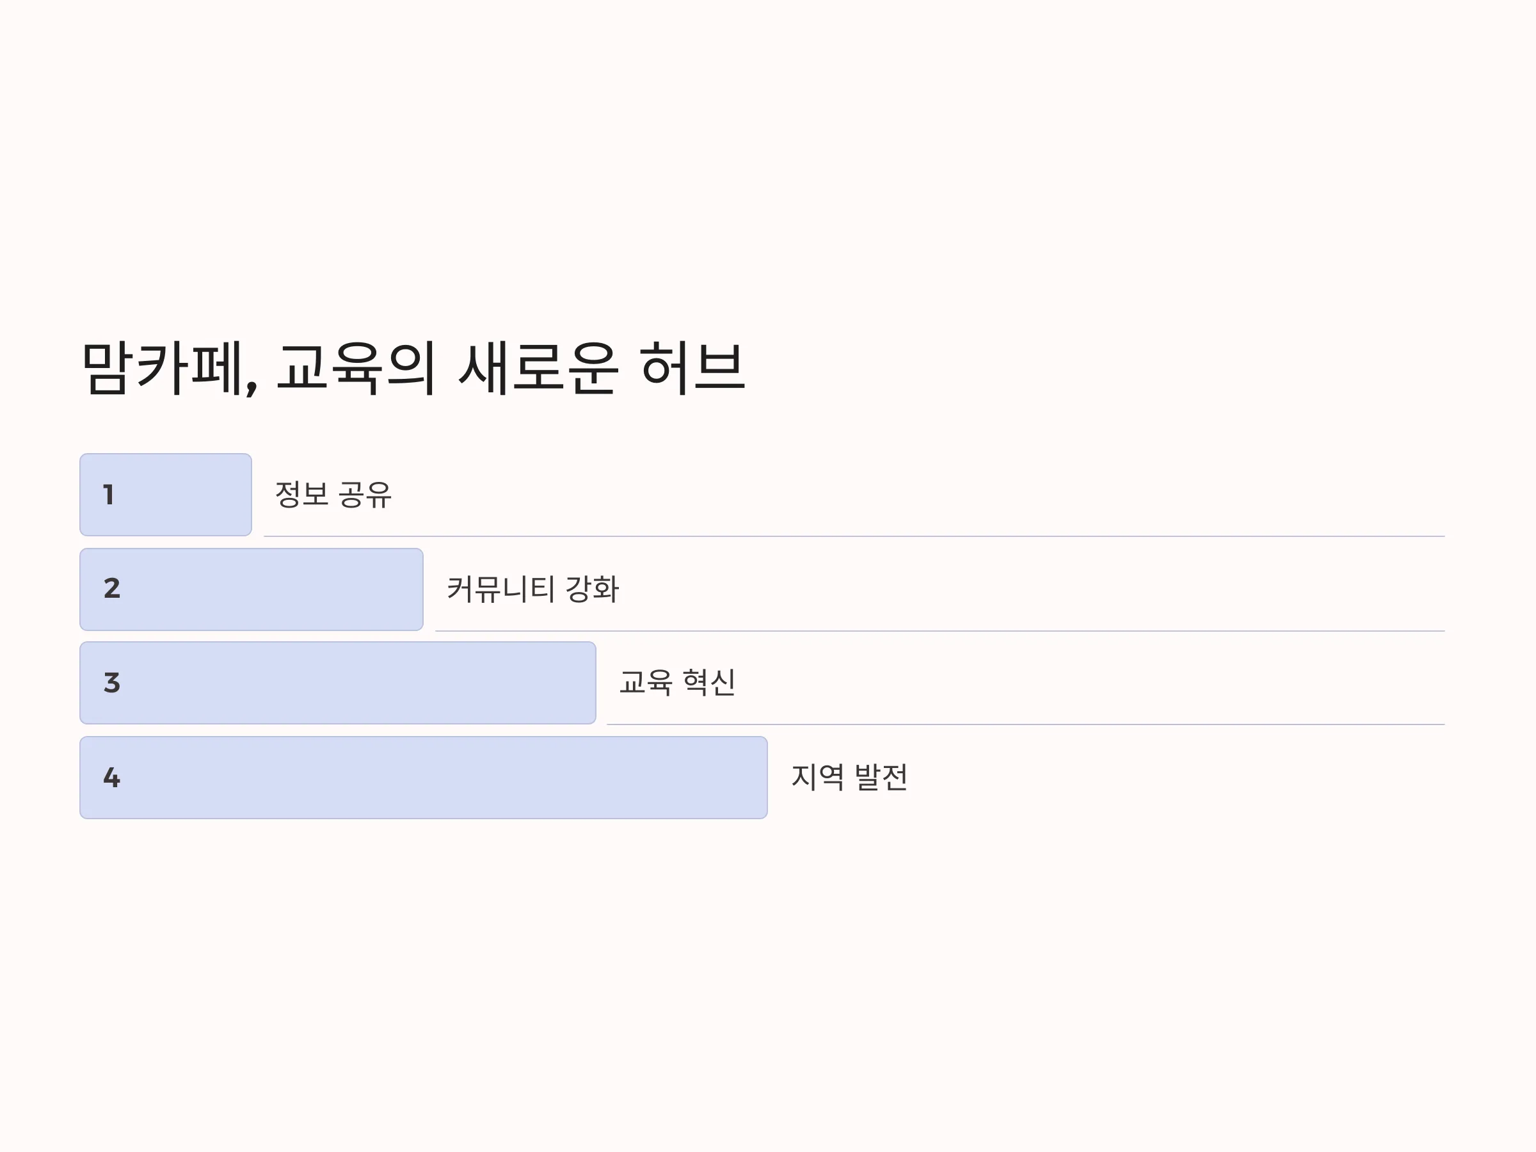Click the 교육 혁신 label

pyautogui.click(x=677, y=683)
